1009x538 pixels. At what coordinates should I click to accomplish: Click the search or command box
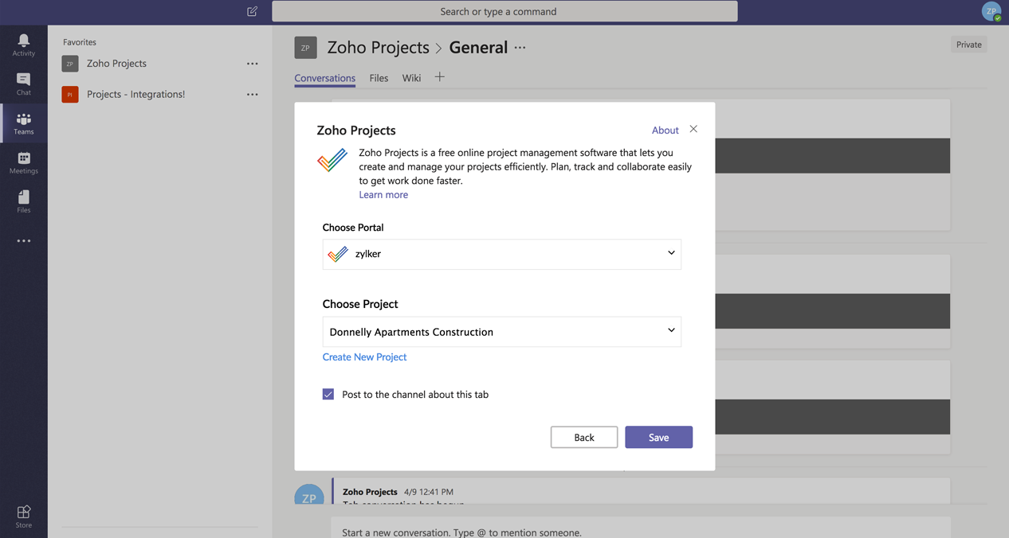[x=504, y=11]
